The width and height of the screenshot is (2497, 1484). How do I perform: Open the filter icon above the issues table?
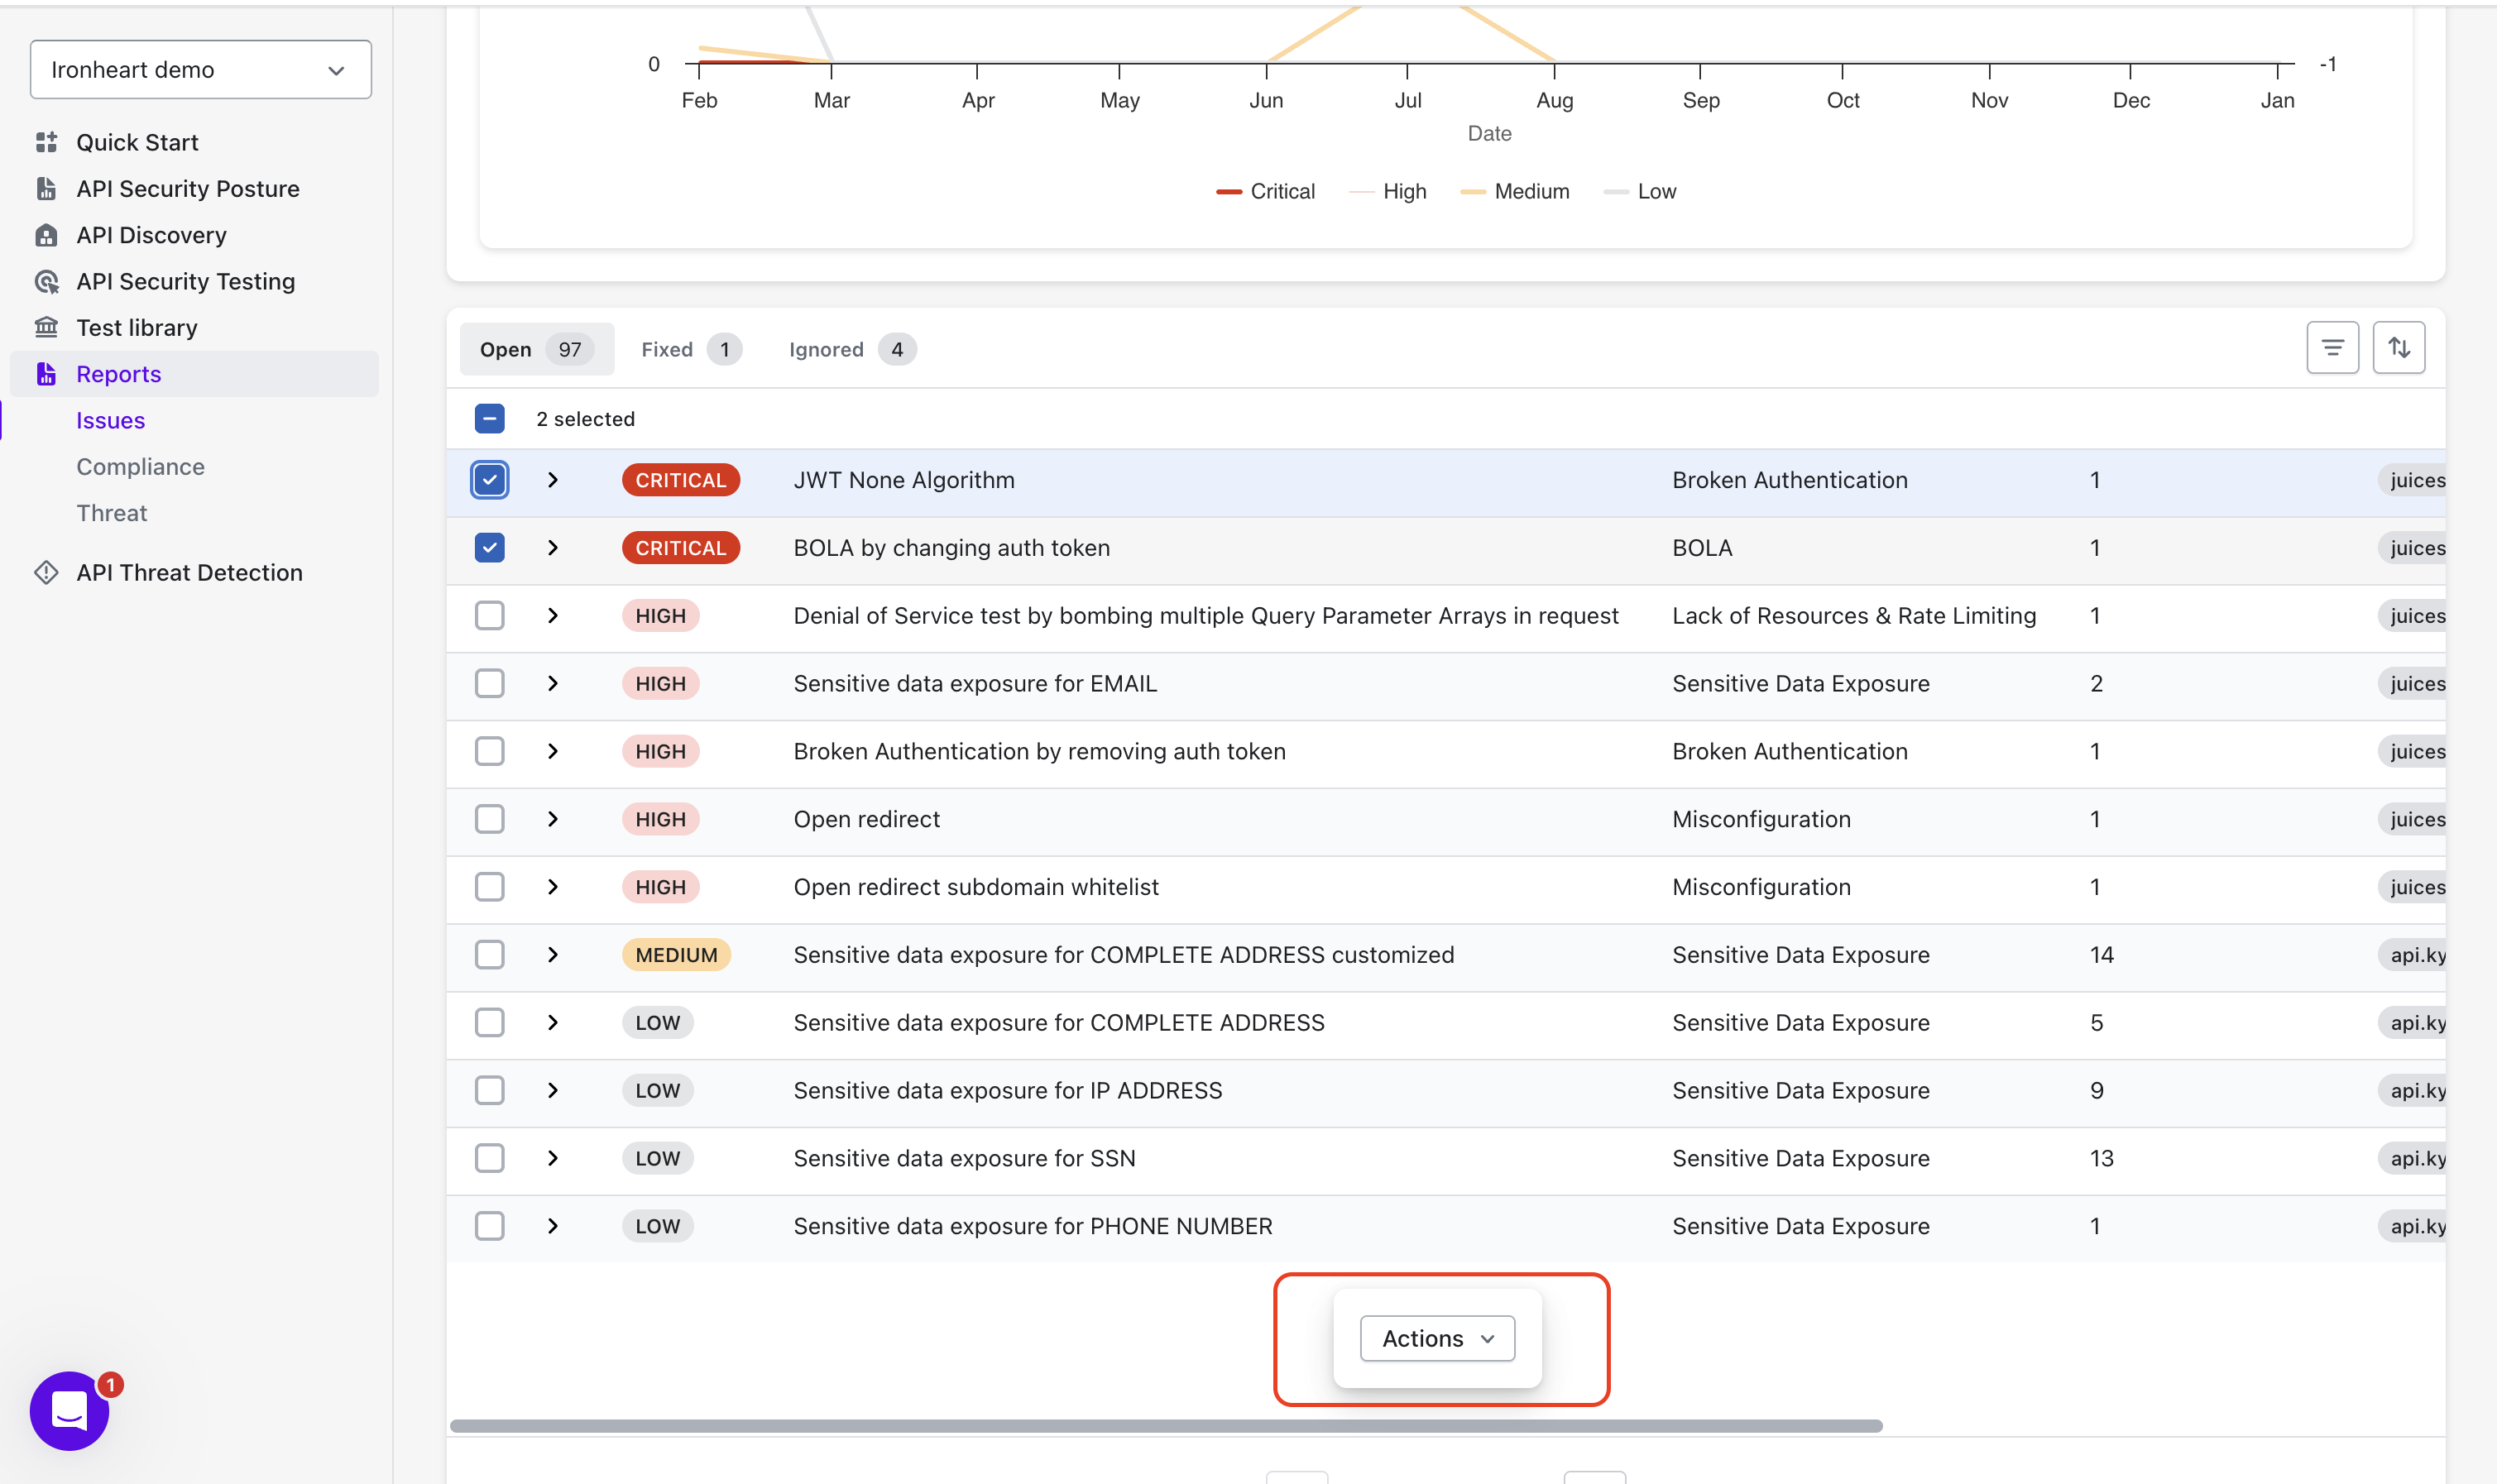tap(2332, 348)
